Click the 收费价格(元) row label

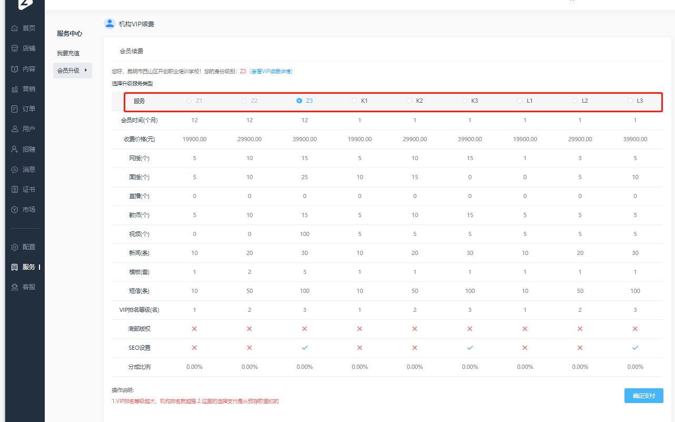139,140
